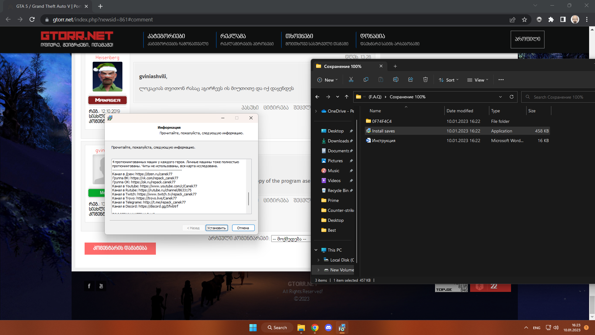Go up one folder level in File Explorer

click(x=346, y=97)
